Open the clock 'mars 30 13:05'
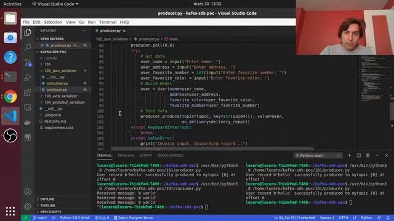 [x=207, y=4]
